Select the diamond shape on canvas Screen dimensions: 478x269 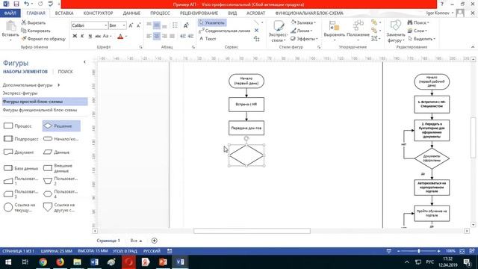coord(246,155)
